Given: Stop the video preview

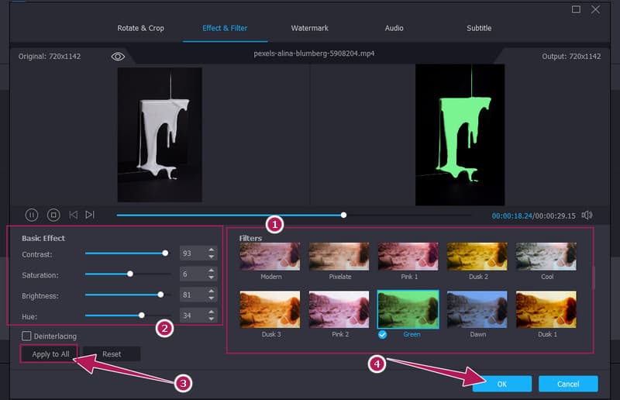Looking at the screenshot, I should (53, 215).
